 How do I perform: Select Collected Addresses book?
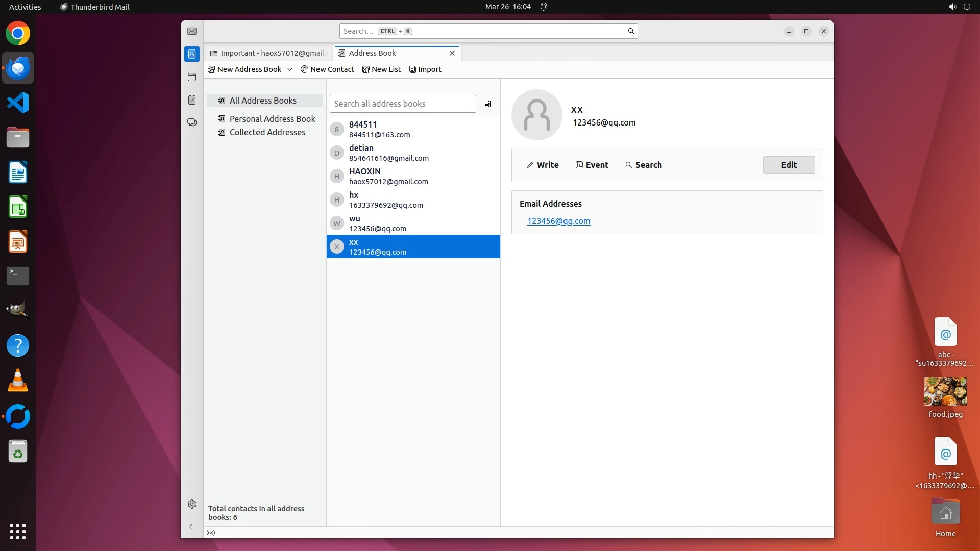pos(267,132)
